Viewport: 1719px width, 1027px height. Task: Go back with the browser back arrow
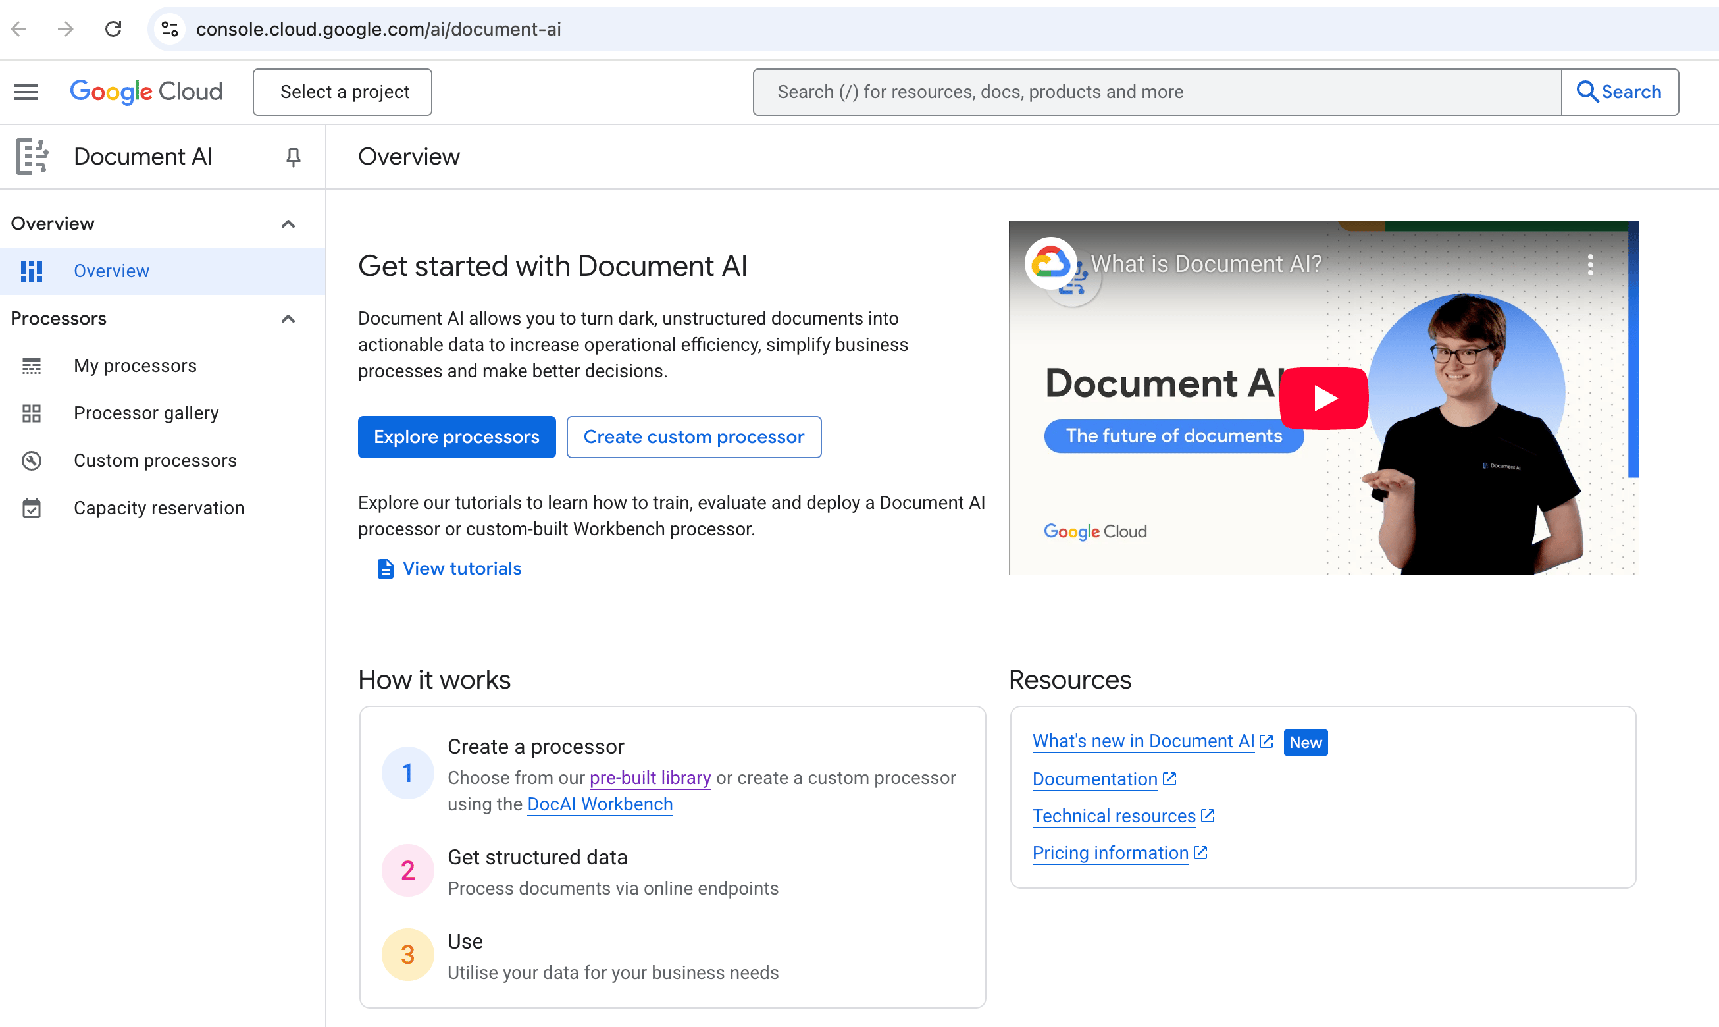(x=19, y=29)
